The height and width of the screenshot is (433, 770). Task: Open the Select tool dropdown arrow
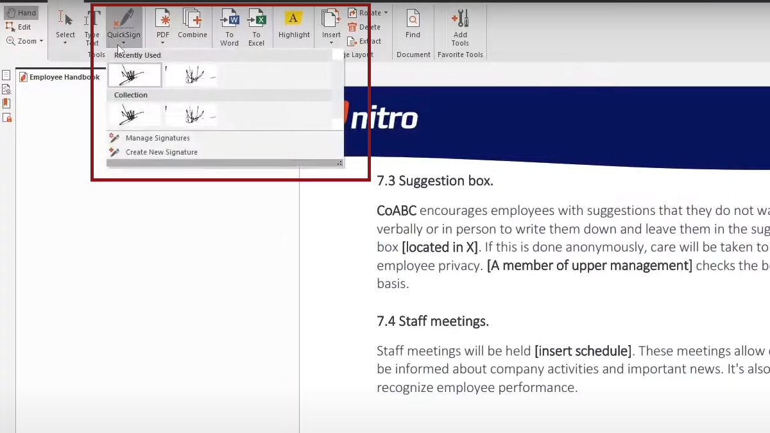click(65, 43)
